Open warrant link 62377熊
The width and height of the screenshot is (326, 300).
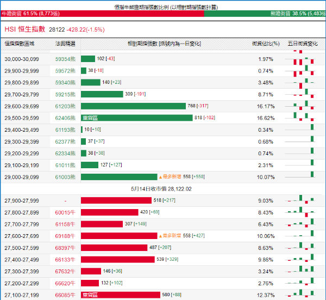(65, 142)
